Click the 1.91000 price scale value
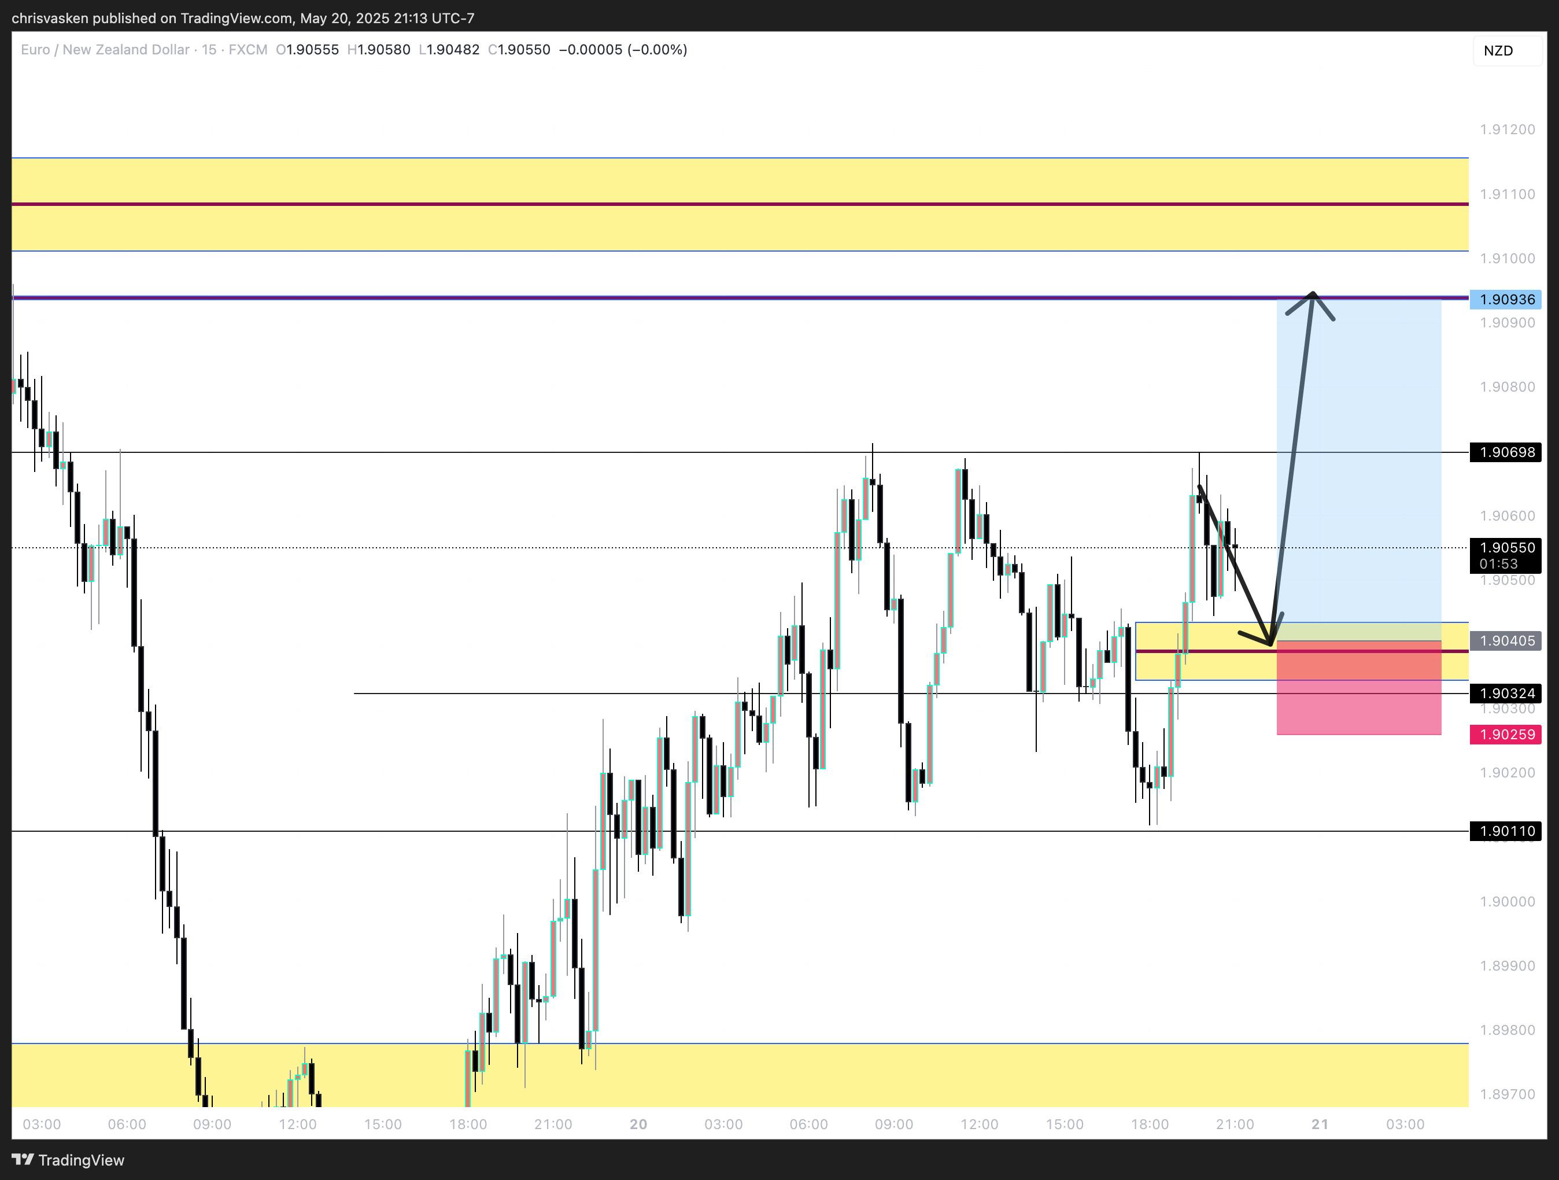The width and height of the screenshot is (1559, 1180). point(1508,259)
